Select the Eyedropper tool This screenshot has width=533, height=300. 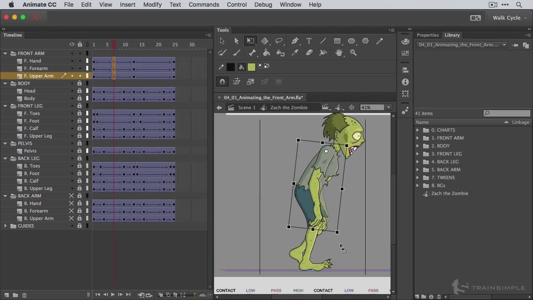295,52
